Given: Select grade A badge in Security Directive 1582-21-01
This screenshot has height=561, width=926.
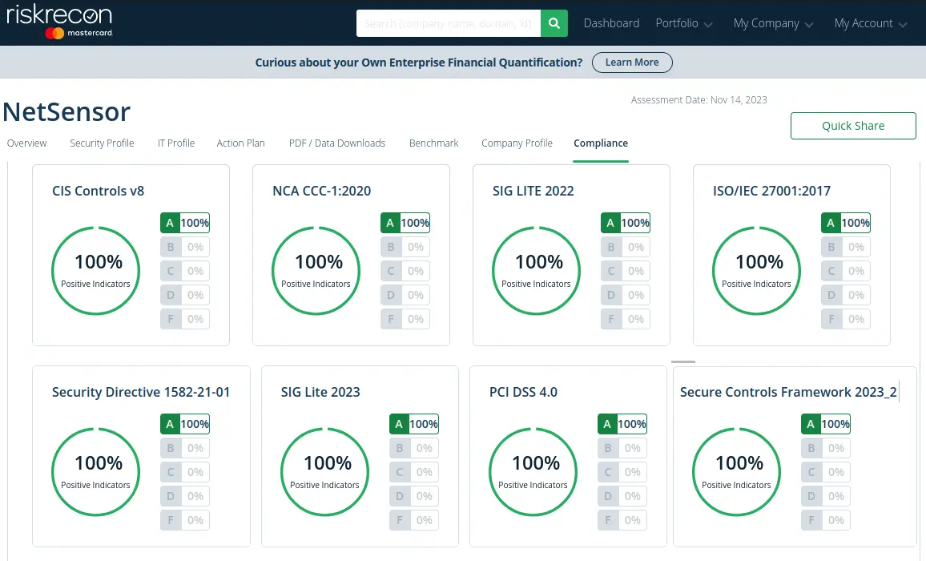Looking at the screenshot, I should (x=185, y=424).
